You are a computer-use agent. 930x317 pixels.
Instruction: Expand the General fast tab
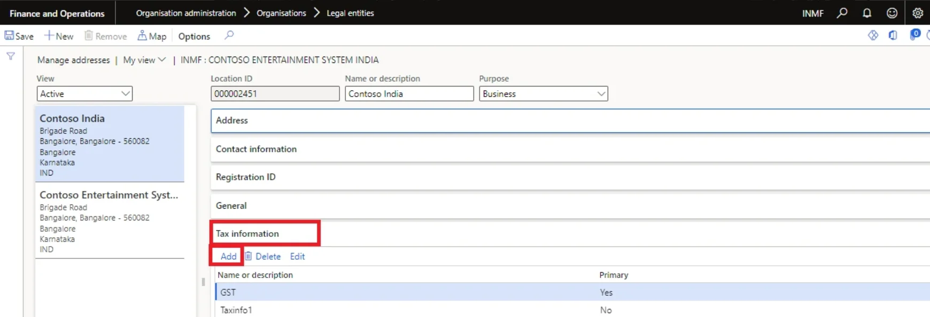pos(570,205)
